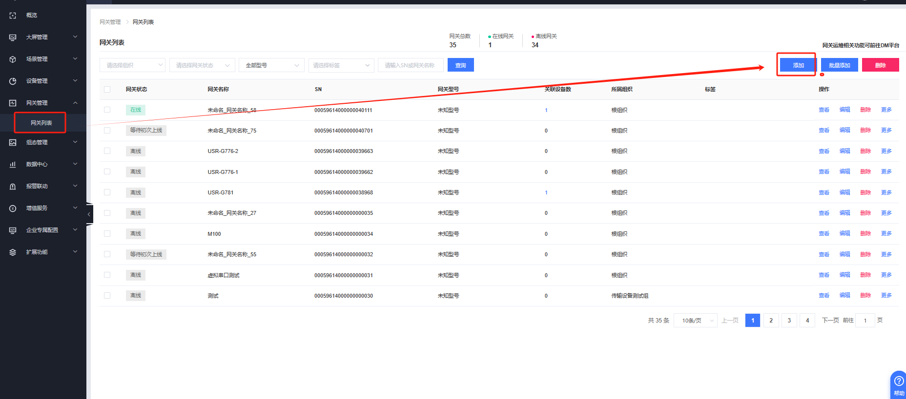The image size is (906, 399).
Task: Click the 扩展功能 layers icon
Action: 13,252
